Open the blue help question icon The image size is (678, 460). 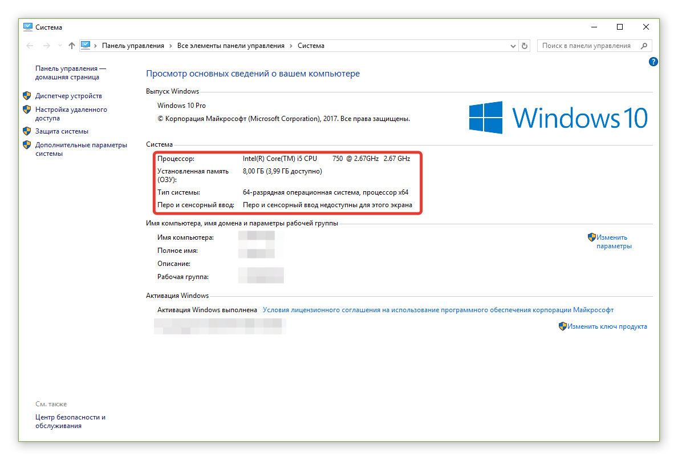(653, 62)
